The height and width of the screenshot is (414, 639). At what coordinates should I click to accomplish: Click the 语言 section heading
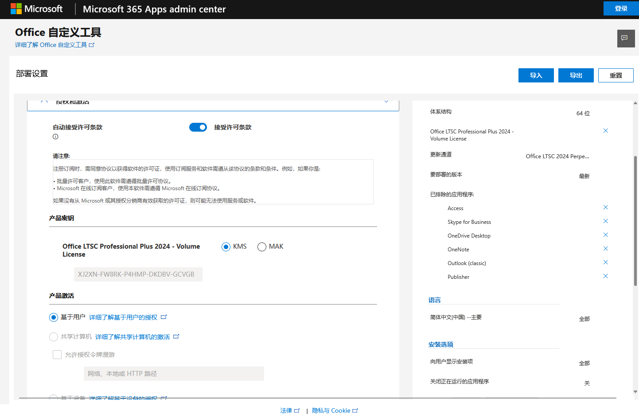pos(435,300)
